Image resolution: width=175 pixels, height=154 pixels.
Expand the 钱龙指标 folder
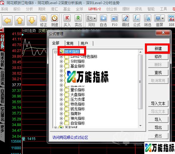pyautogui.click(x=61, y=109)
